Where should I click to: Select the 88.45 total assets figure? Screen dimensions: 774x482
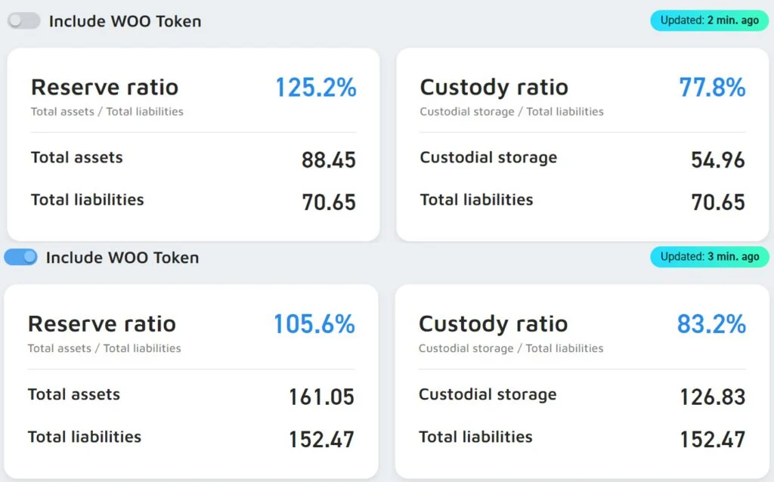(328, 160)
